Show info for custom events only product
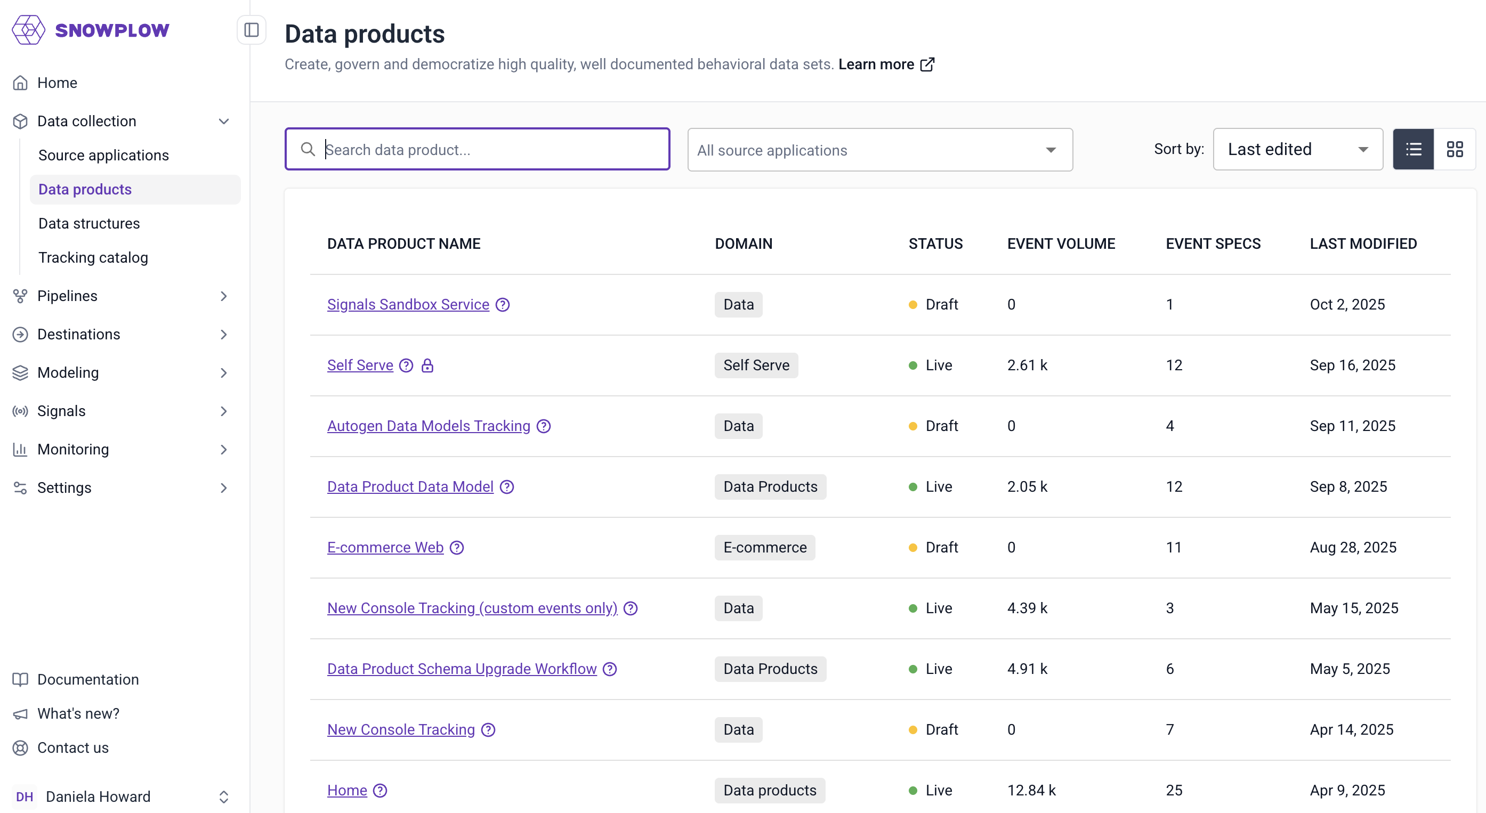 click(631, 608)
